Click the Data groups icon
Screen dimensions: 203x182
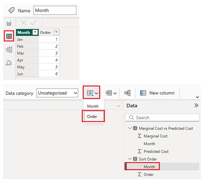[111, 93]
